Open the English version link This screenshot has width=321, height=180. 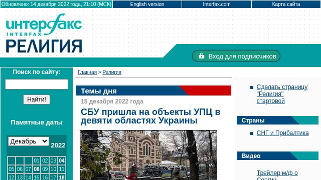[147, 4]
